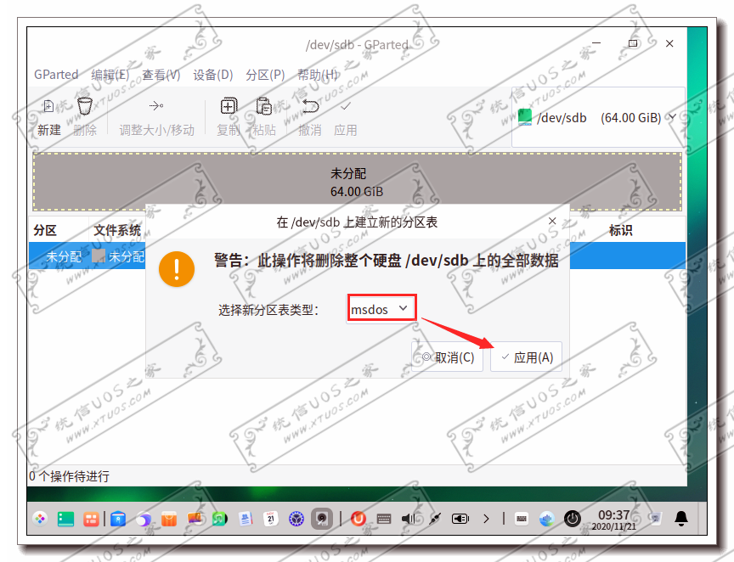
Task: Click the Undo operation toolbar icon
Action: (x=310, y=106)
